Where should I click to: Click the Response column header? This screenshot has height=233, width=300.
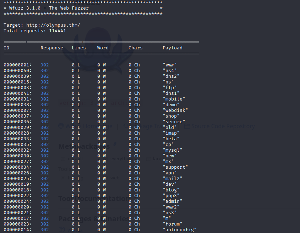point(51,48)
